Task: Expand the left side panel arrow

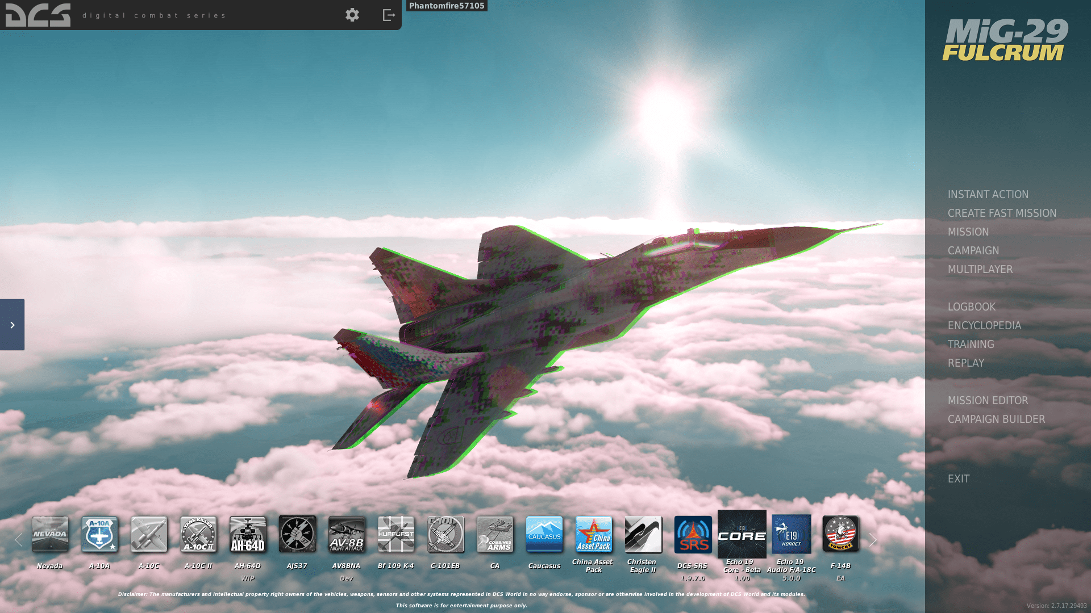Action: (12, 325)
